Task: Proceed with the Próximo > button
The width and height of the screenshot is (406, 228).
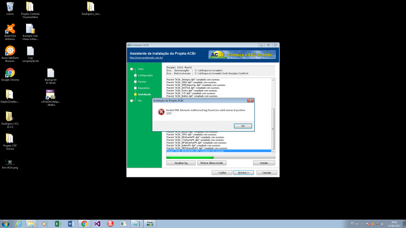Action: (243, 173)
